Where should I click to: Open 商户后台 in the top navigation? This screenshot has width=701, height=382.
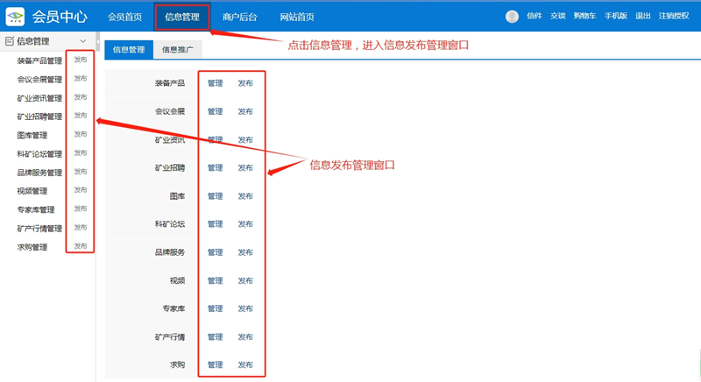(x=239, y=17)
